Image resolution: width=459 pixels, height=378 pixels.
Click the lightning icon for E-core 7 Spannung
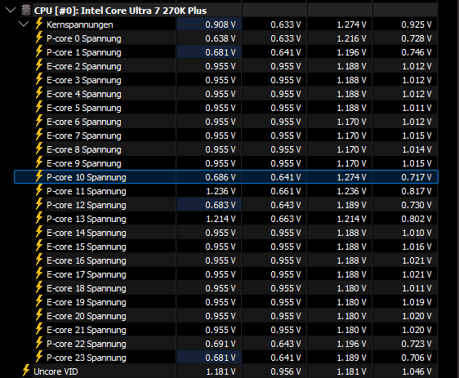(39, 135)
